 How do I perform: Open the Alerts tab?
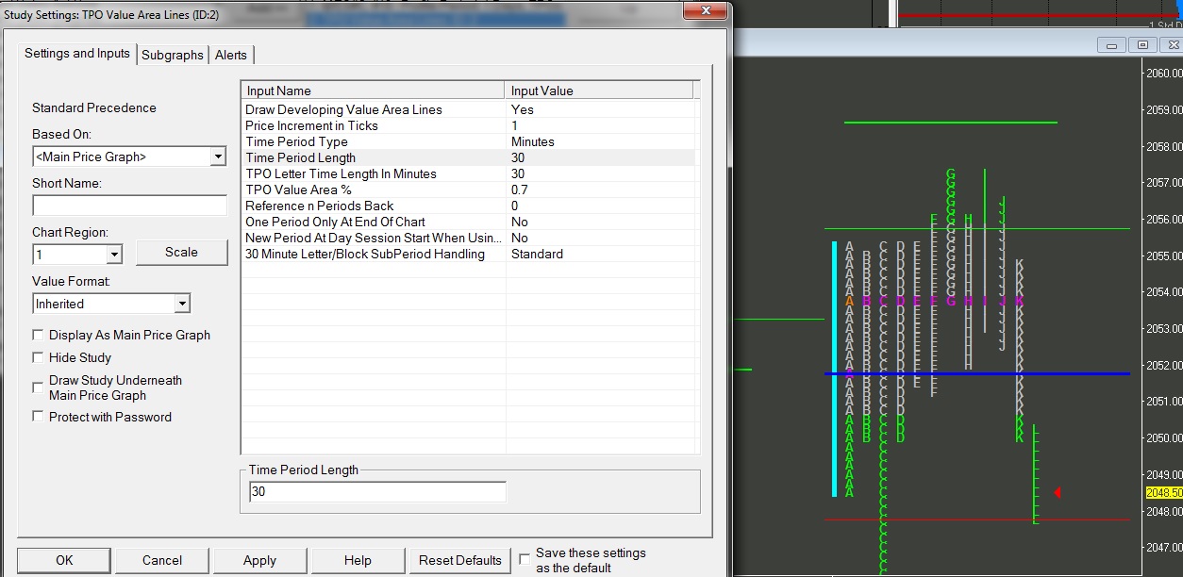pos(231,55)
